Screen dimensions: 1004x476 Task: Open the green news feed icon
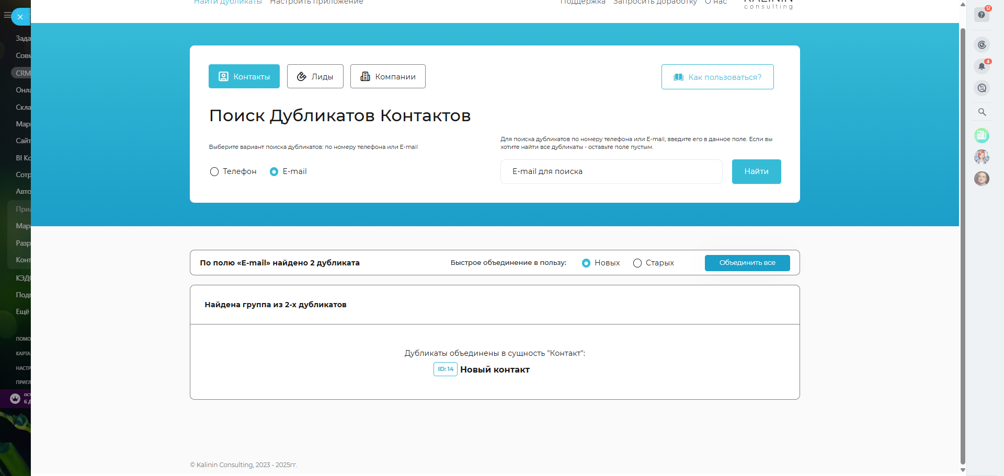(x=982, y=136)
